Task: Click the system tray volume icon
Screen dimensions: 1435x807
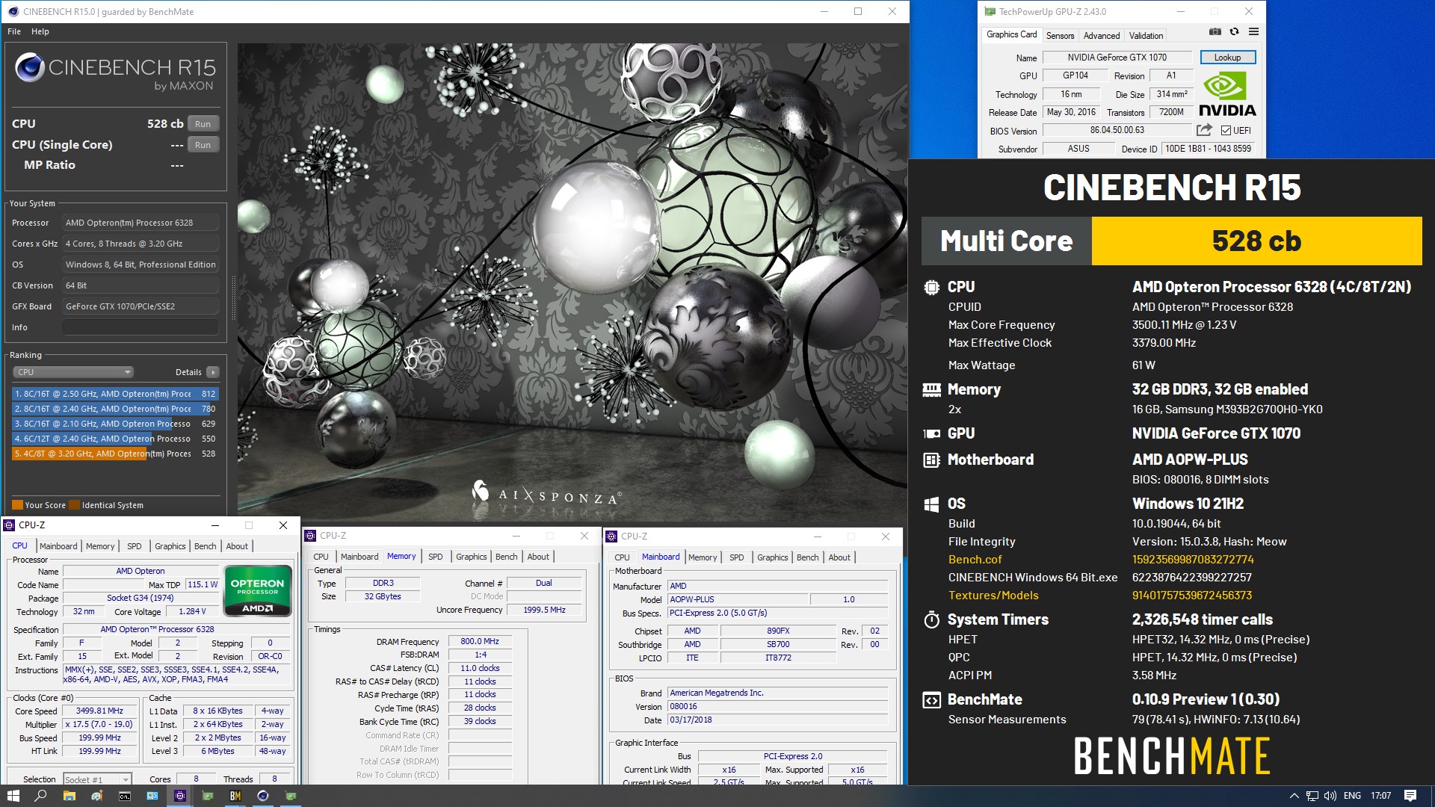Action: point(1330,796)
